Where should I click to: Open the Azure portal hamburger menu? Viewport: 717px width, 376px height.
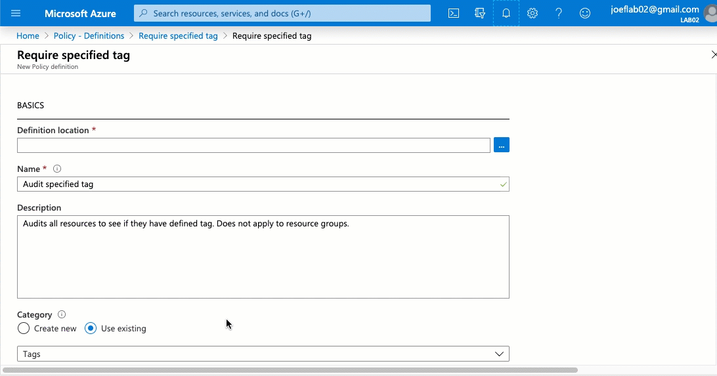[x=16, y=13]
